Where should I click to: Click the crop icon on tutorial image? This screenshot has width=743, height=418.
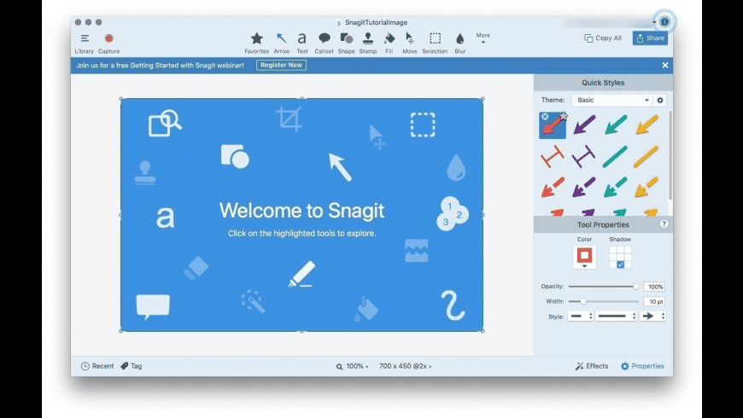click(289, 119)
